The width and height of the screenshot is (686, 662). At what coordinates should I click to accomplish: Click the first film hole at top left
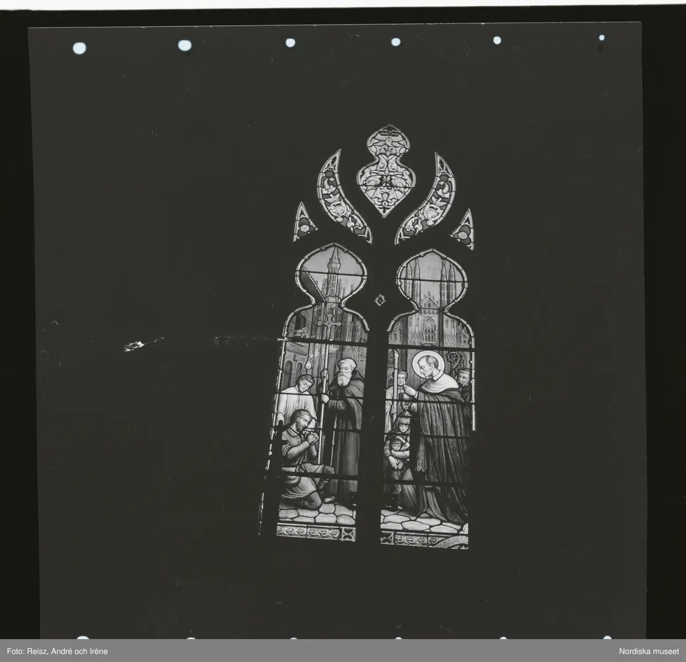point(78,48)
